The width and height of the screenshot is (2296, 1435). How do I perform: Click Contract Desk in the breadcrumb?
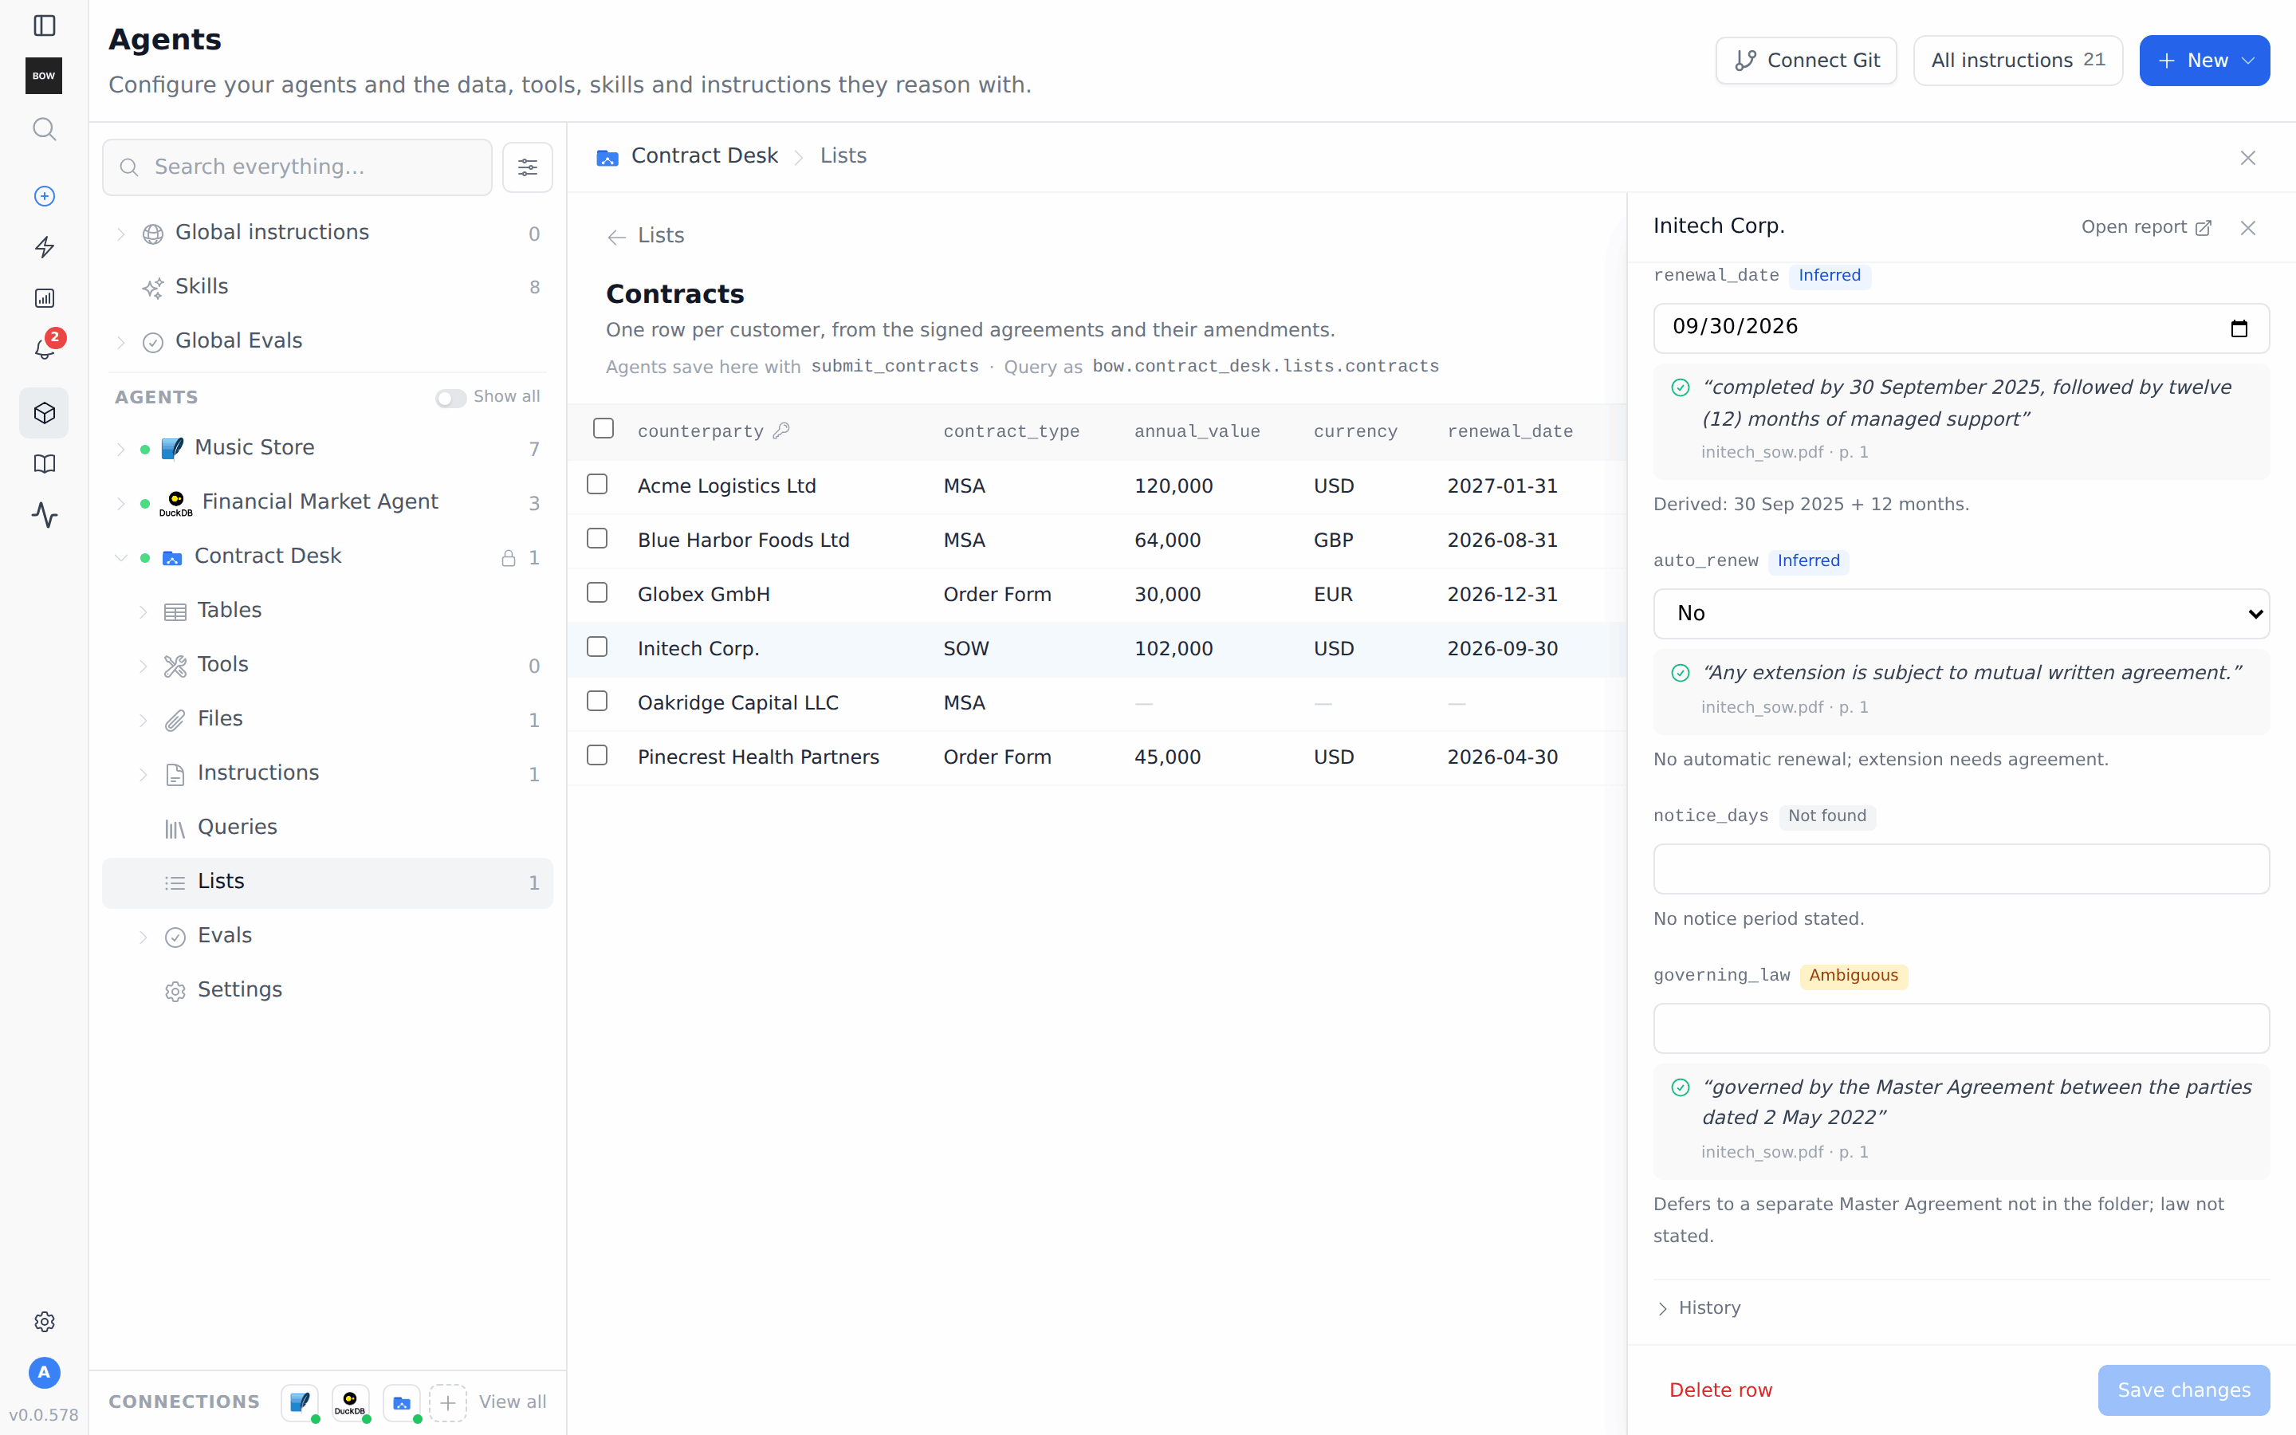(704, 155)
